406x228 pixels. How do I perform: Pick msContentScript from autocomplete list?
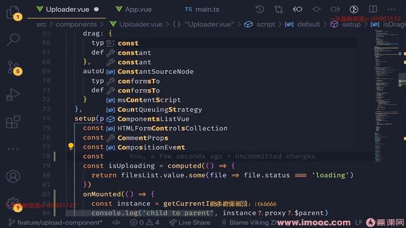(231, 100)
